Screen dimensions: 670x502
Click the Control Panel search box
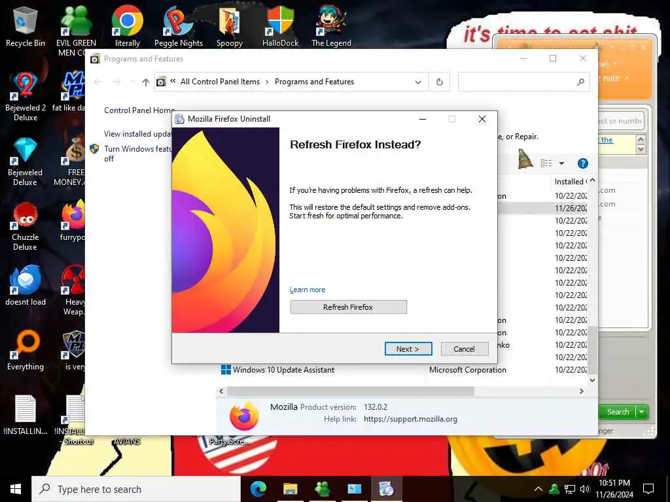coord(523,82)
